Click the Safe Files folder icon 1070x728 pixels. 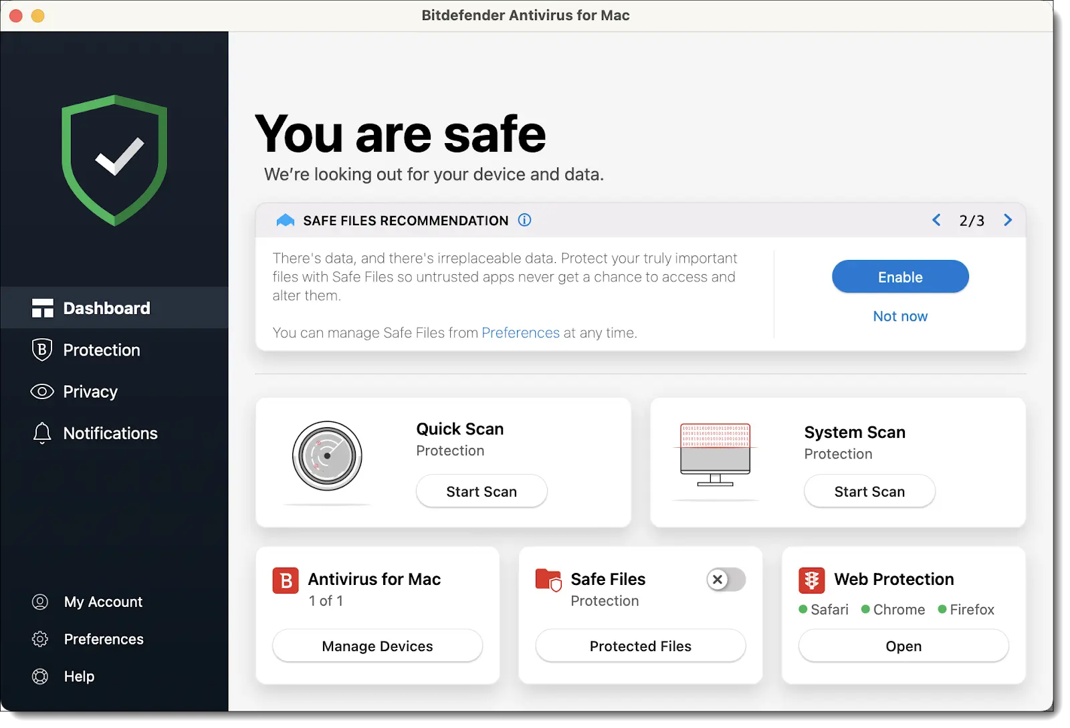tap(548, 580)
